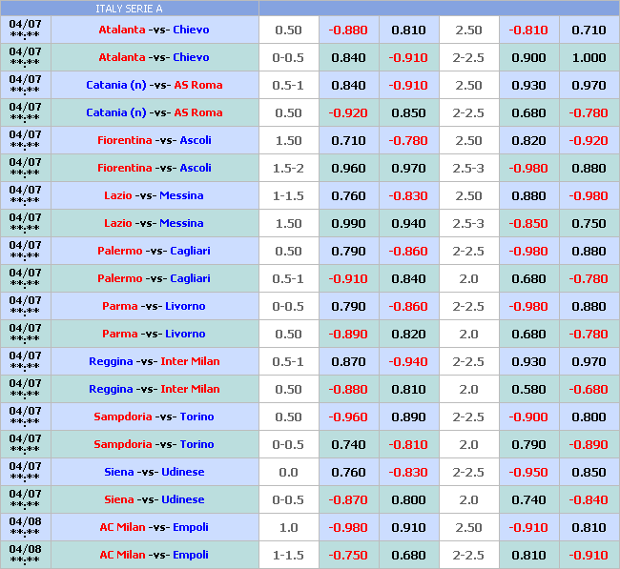Image resolution: width=620 pixels, height=569 pixels.
Task: Pick the -0.960 odds for Sampdoria-Torino
Action: [x=348, y=417]
